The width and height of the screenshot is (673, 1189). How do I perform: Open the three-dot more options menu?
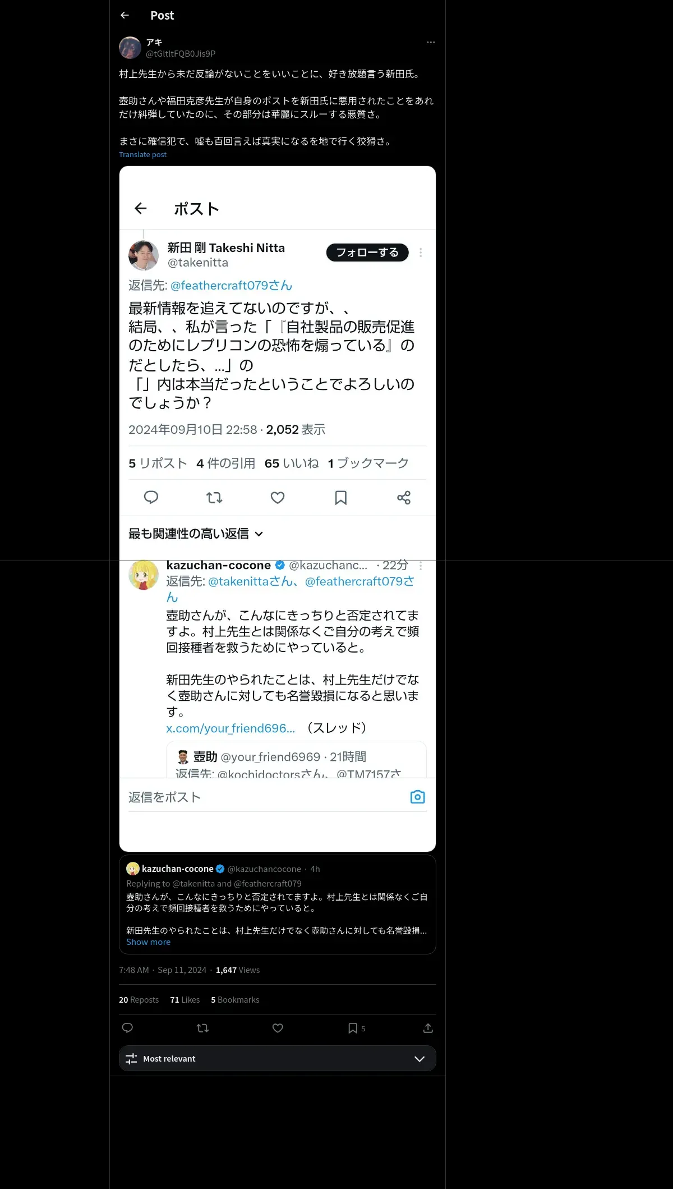[x=431, y=42]
